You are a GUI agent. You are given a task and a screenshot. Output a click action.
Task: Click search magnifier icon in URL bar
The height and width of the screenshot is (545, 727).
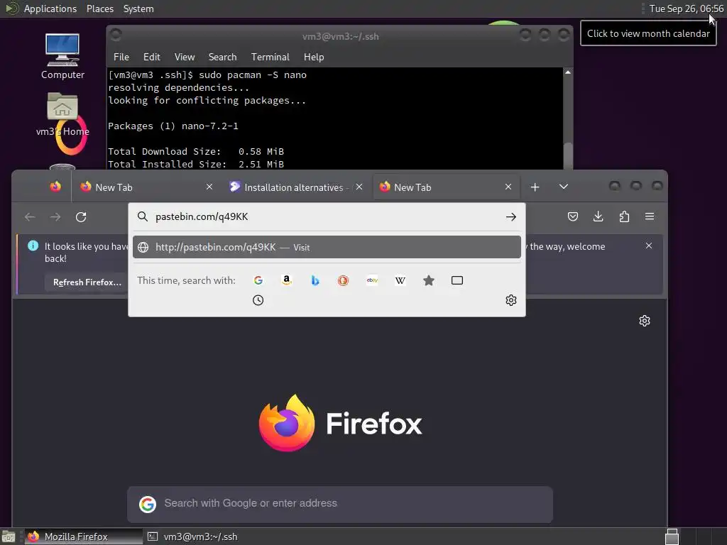click(x=143, y=217)
